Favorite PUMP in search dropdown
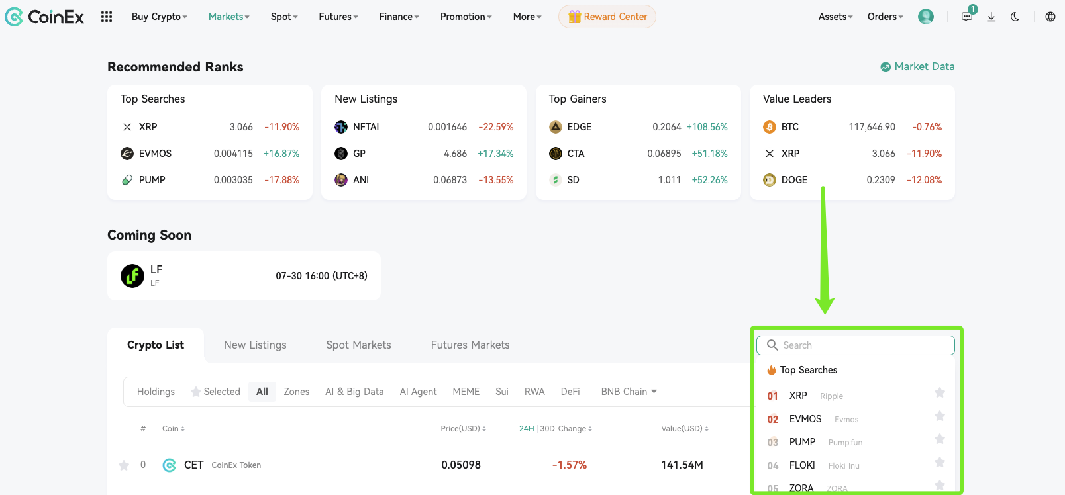This screenshot has width=1065, height=495. 940,439
